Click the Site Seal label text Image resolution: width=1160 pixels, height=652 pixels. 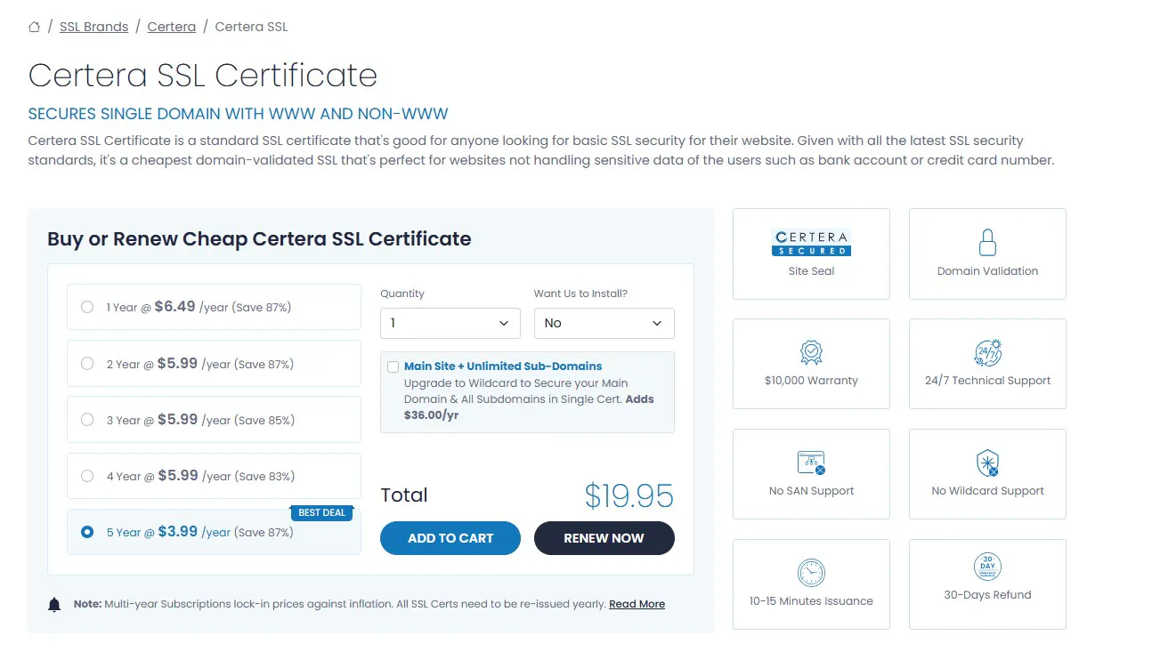tap(811, 271)
